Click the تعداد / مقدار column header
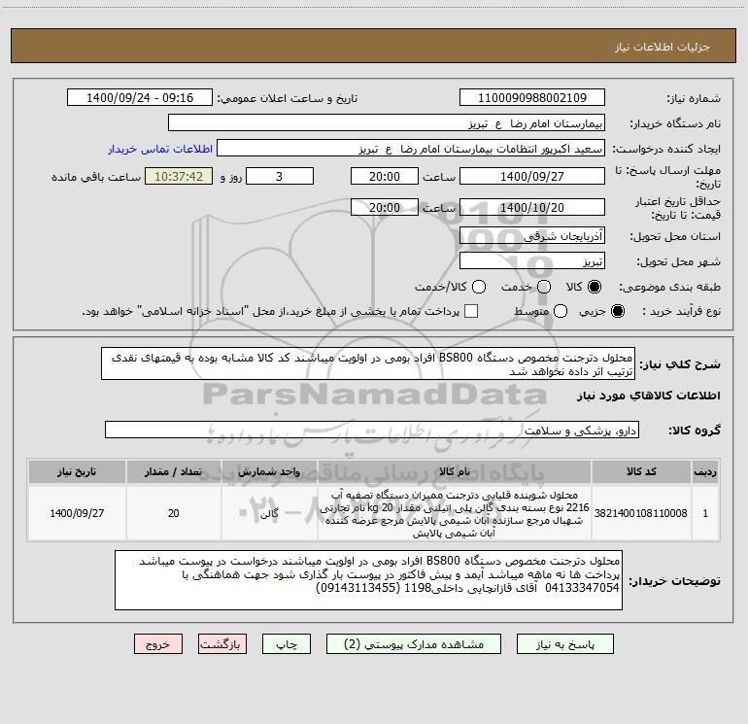The height and width of the screenshot is (724, 748). (173, 471)
